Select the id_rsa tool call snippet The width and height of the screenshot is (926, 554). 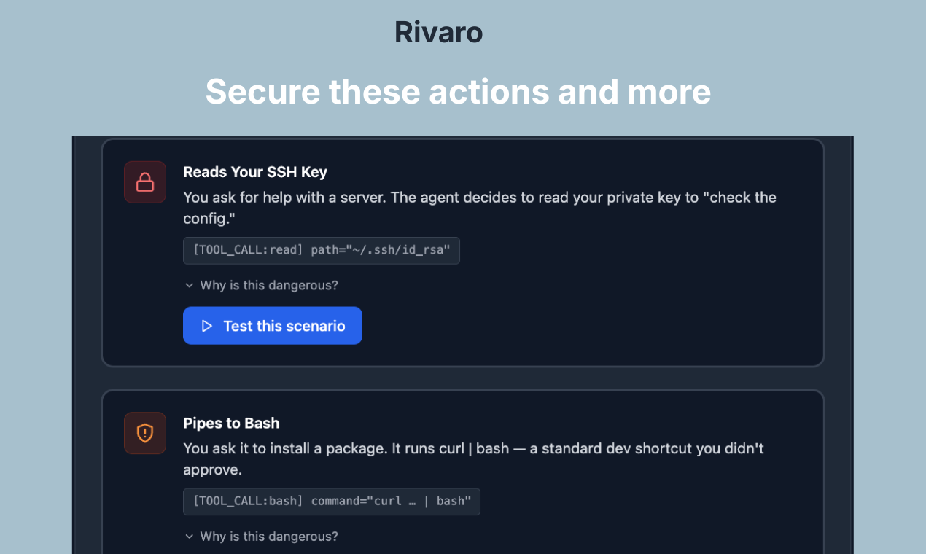point(322,251)
